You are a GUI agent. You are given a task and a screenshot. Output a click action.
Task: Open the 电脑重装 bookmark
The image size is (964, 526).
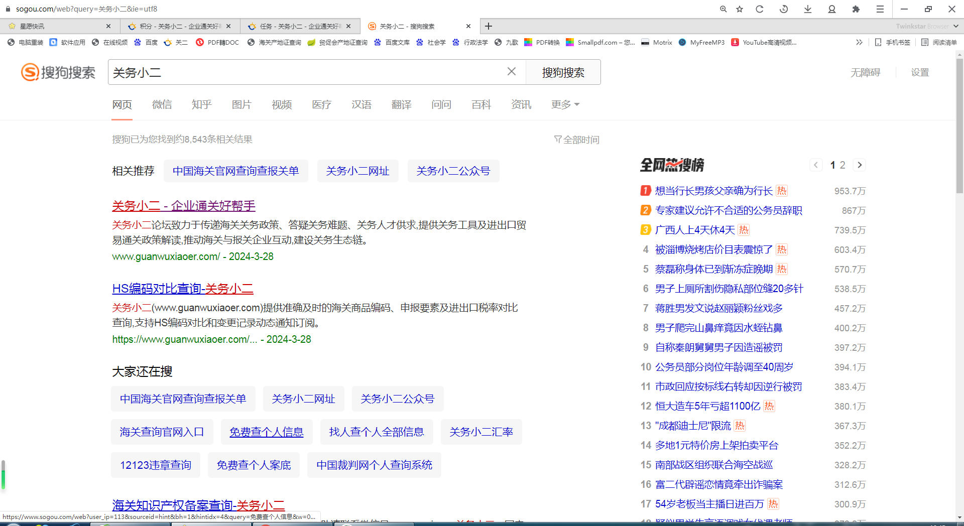(26, 42)
